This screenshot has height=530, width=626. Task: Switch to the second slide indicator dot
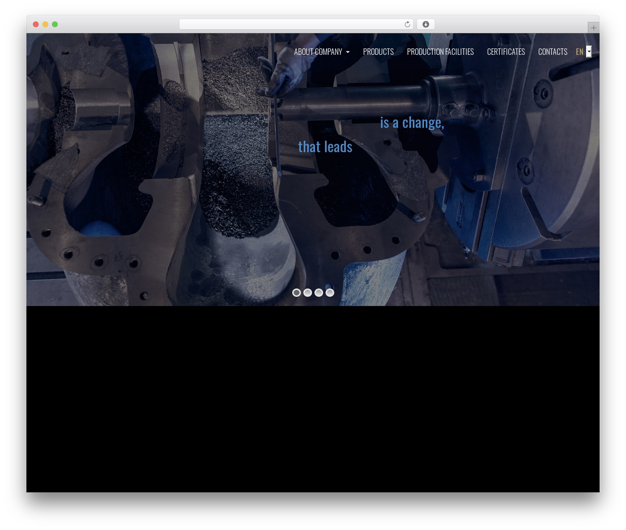coord(308,292)
